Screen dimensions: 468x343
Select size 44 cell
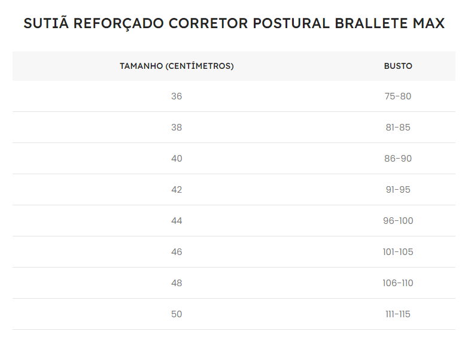177,221
